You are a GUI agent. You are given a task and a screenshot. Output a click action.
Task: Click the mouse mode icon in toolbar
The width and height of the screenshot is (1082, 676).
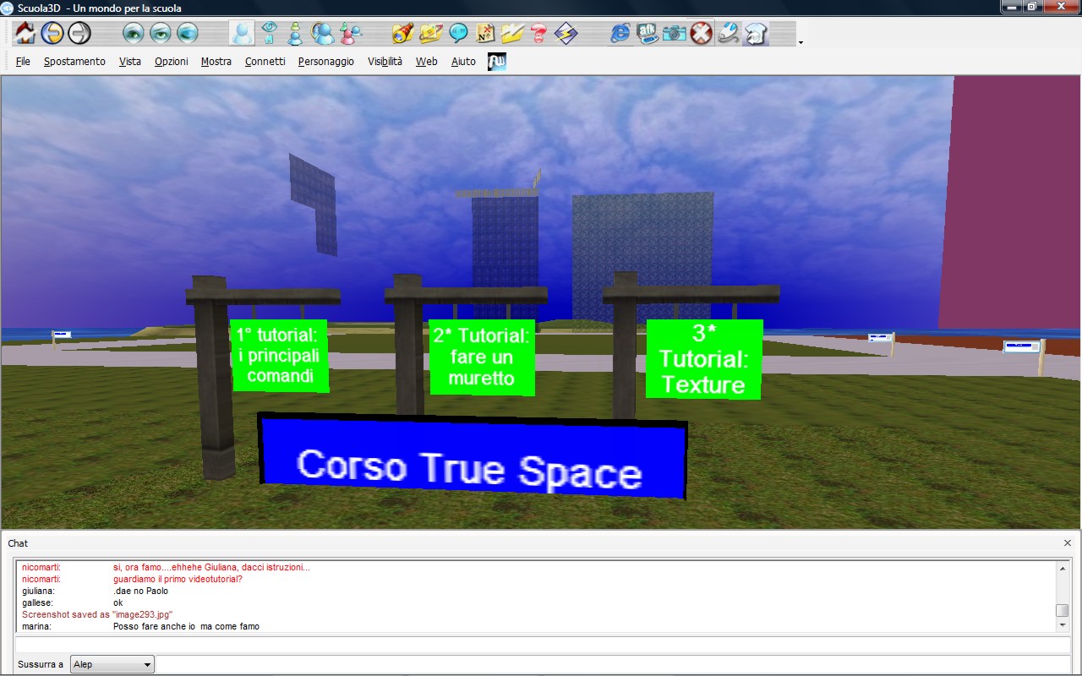pos(729,33)
